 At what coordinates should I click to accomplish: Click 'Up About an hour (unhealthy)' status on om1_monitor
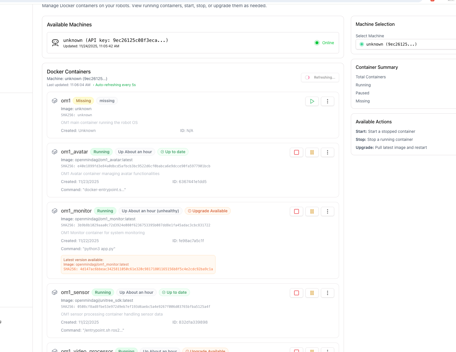pos(150,211)
